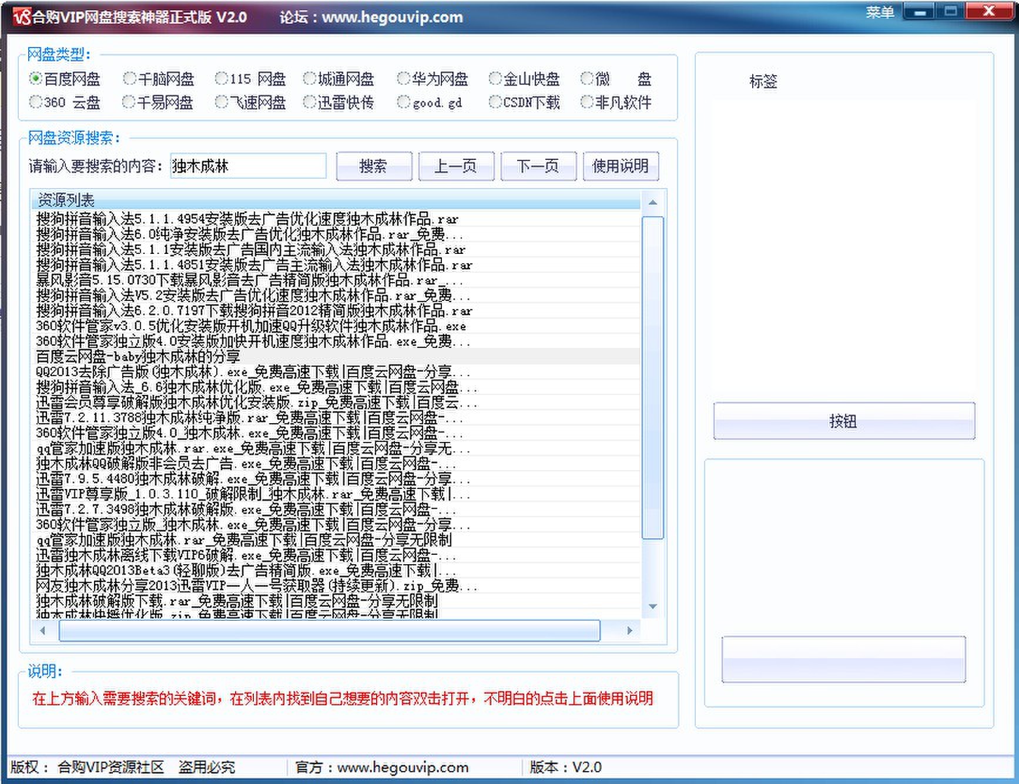Select the 360 云盘 radio option
1019x784 pixels.
tap(65, 102)
